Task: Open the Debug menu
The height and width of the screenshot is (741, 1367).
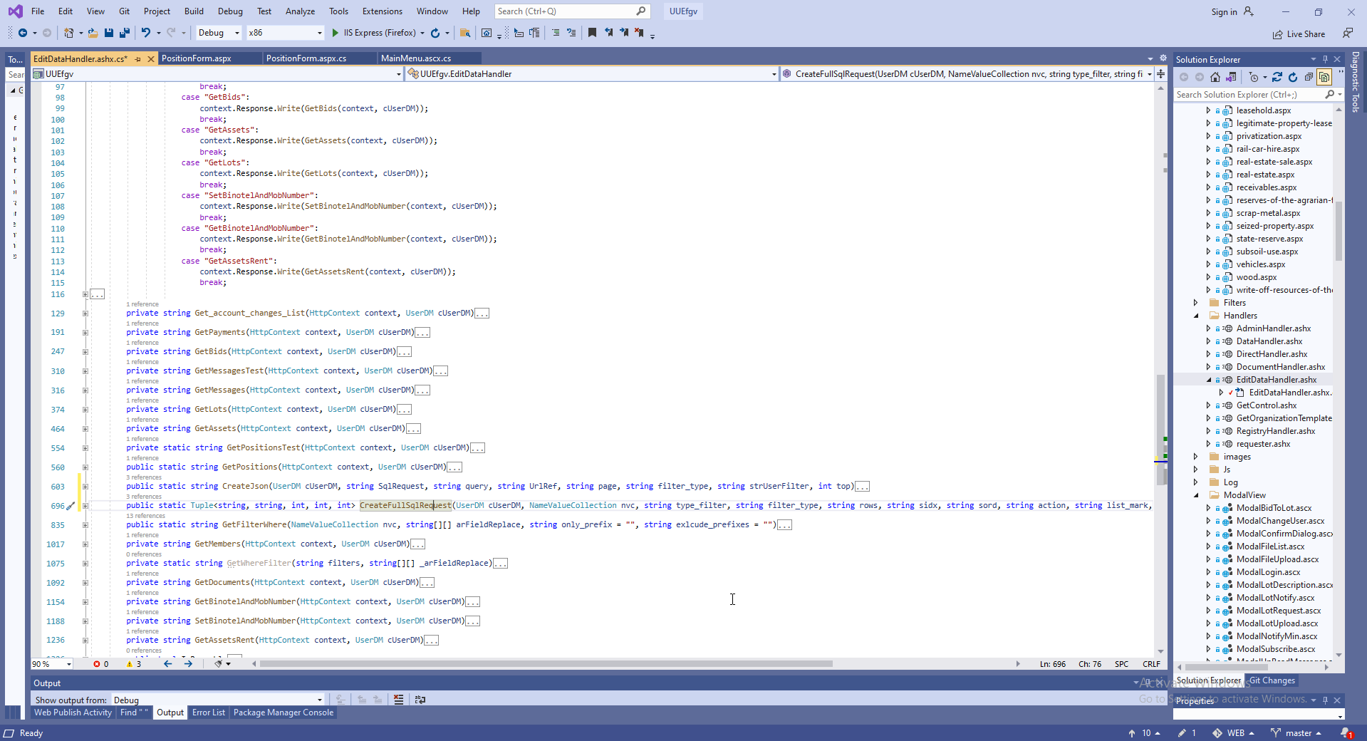Action: 230,11
